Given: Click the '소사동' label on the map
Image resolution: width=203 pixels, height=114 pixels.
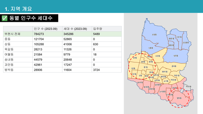Looking at the screenshot, I should point(166,81).
